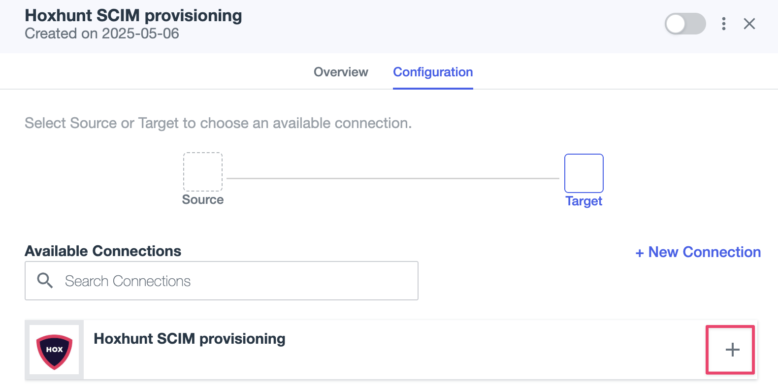The width and height of the screenshot is (778, 390).
Task: Select the Target connection box
Action: click(583, 173)
